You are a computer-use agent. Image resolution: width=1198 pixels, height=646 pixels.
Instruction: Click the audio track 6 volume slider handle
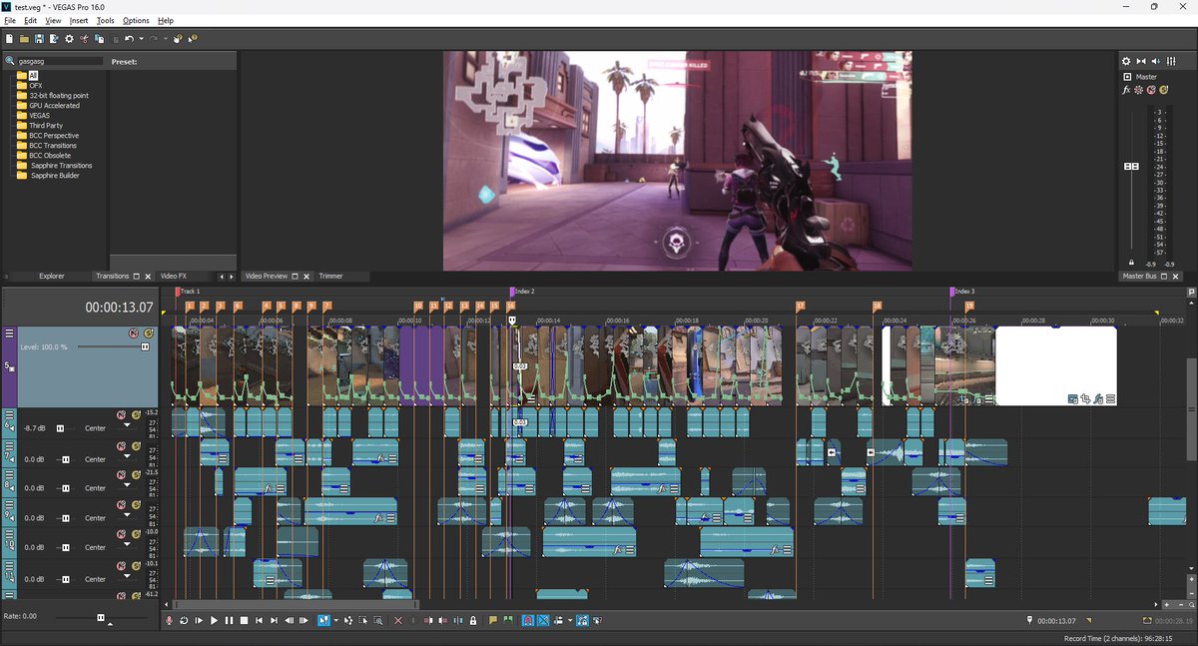pos(60,428)
